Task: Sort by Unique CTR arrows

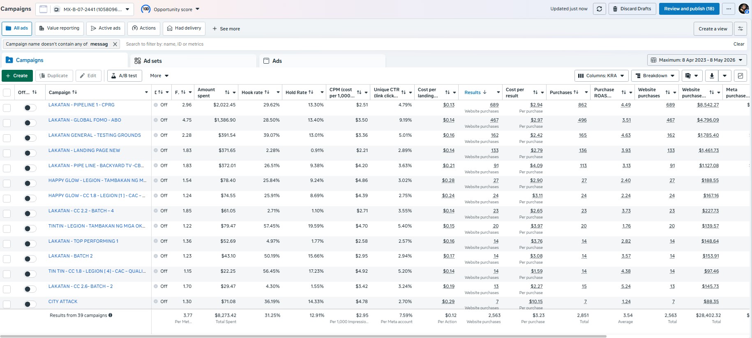Action: tap(404, 92)
